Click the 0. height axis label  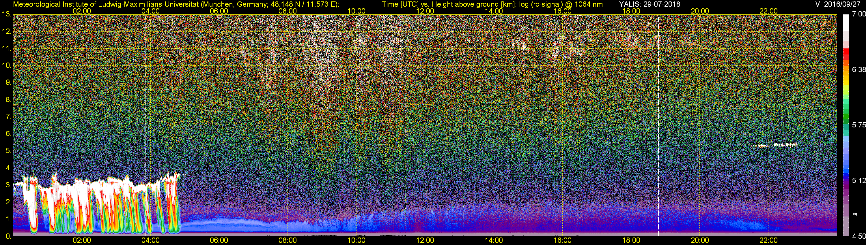pos(8,236)
